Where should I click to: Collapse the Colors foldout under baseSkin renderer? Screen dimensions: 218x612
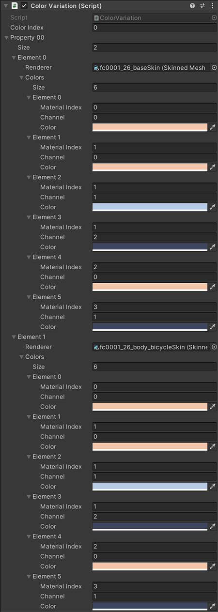point(21,77)
